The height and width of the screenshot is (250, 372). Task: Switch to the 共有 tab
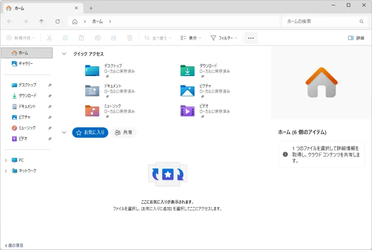(123, 132)
